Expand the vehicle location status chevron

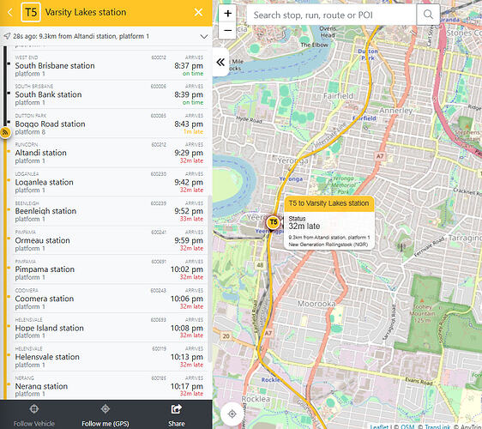click(x=204, y=36)
